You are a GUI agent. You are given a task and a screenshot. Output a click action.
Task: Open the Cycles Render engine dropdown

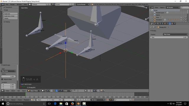(83, 4)
